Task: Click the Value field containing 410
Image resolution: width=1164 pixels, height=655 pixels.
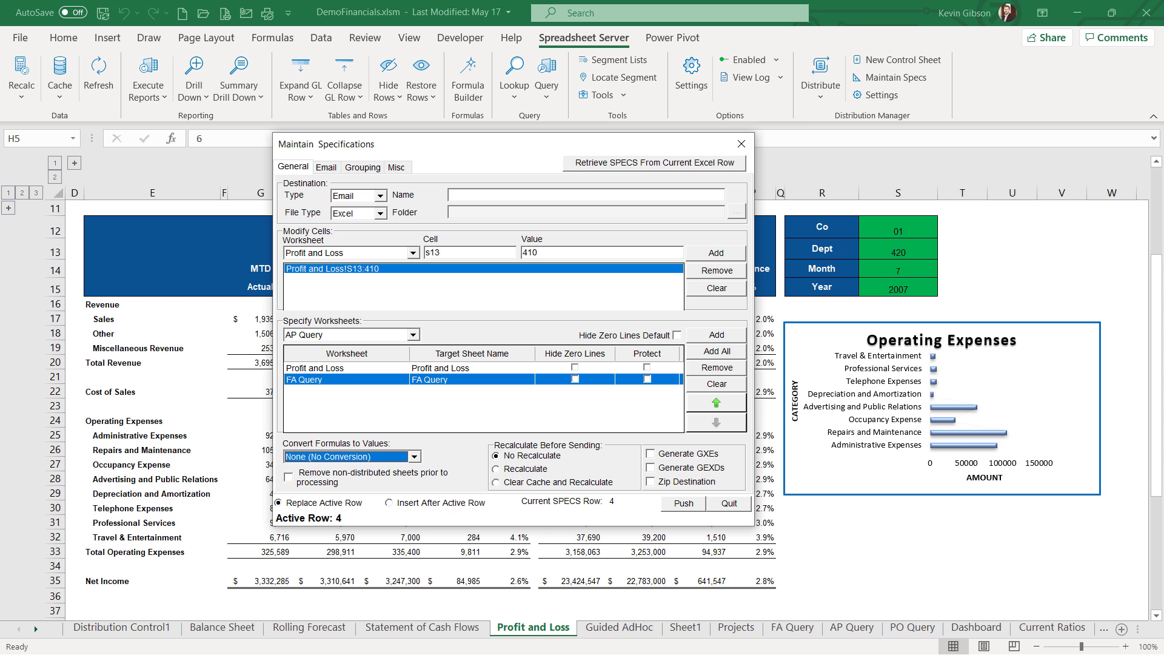Action: [602, 252]
